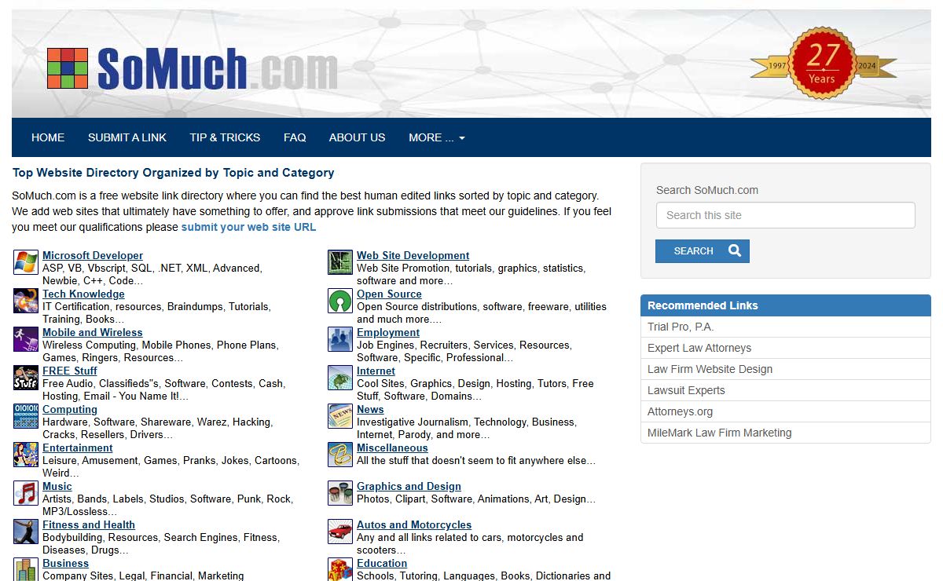Open the News category link
Viewport: 943px width, 581px height.
(x=370, y=409)
